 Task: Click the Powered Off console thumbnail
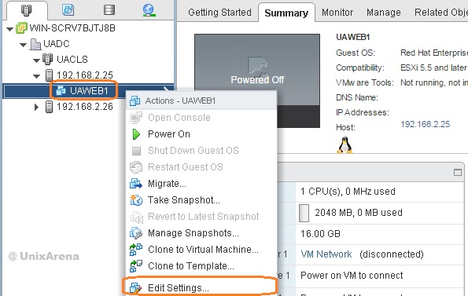(257, 80)
